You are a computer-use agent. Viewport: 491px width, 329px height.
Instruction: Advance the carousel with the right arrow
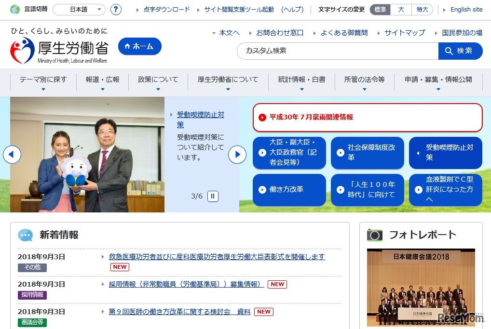click(237, 154)
